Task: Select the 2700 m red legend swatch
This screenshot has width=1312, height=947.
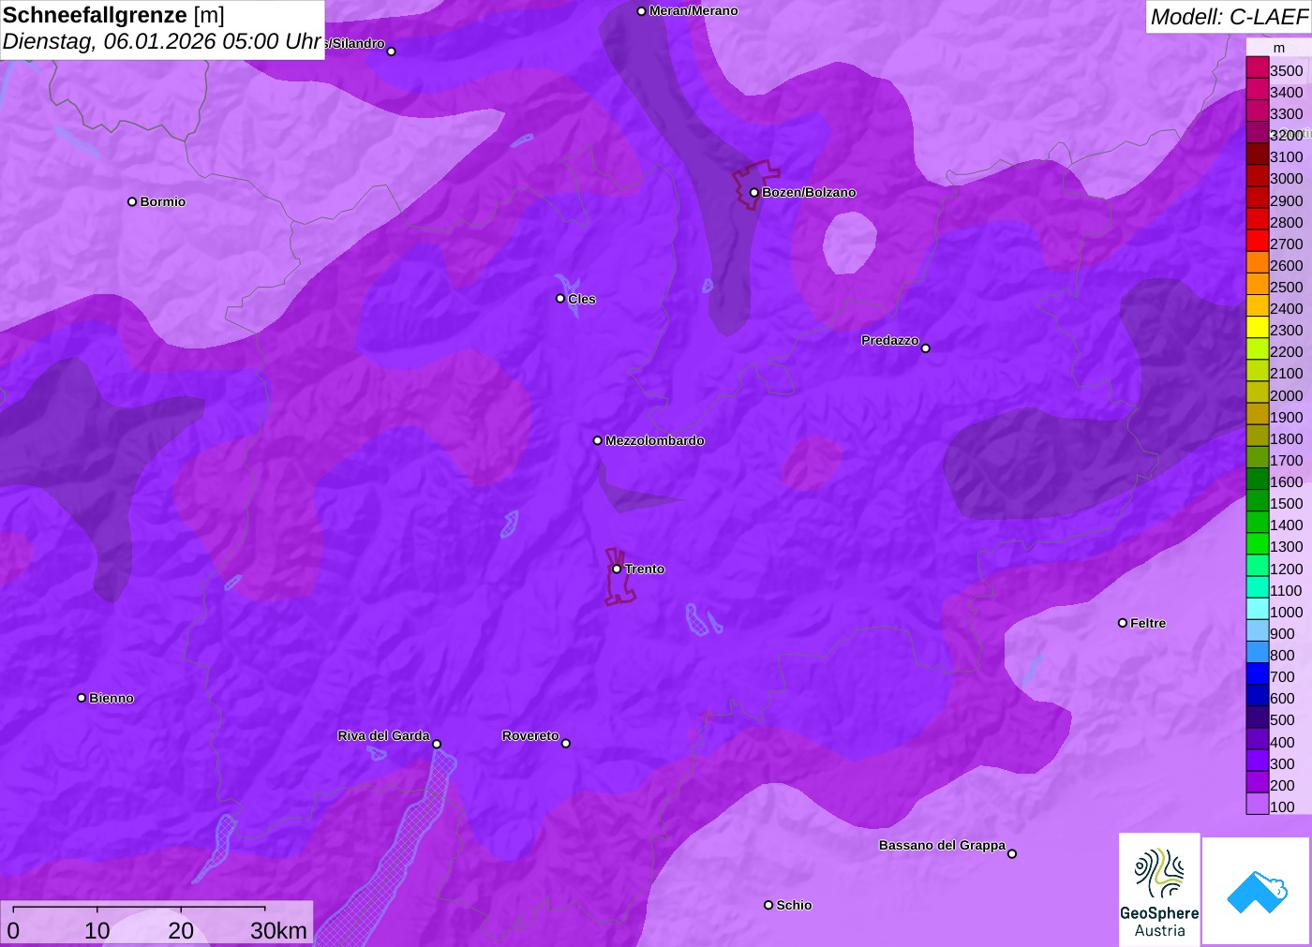Action: (1258, 241)
